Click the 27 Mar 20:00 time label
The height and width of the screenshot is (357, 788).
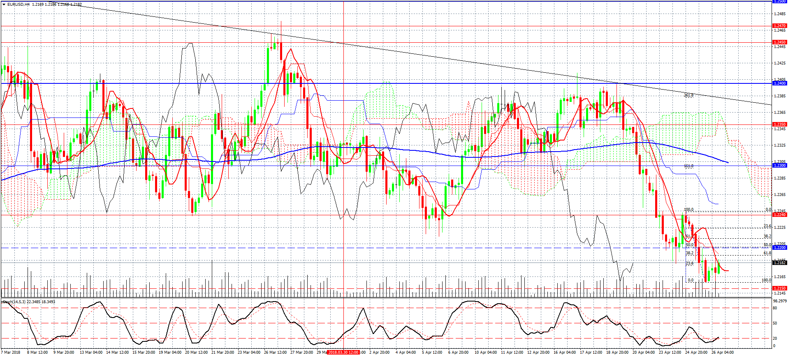click(x=301, y=352)
